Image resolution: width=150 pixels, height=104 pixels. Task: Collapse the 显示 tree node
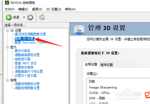7,47
